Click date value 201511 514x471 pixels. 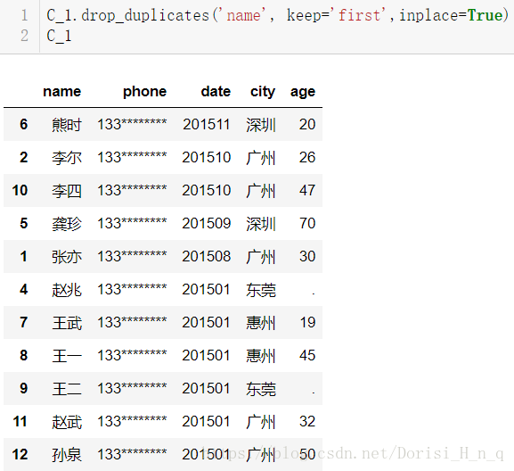pos(207,124)
